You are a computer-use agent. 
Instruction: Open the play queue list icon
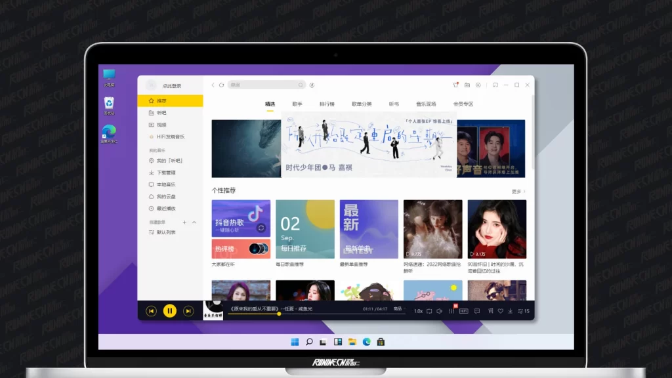point(524,311)
